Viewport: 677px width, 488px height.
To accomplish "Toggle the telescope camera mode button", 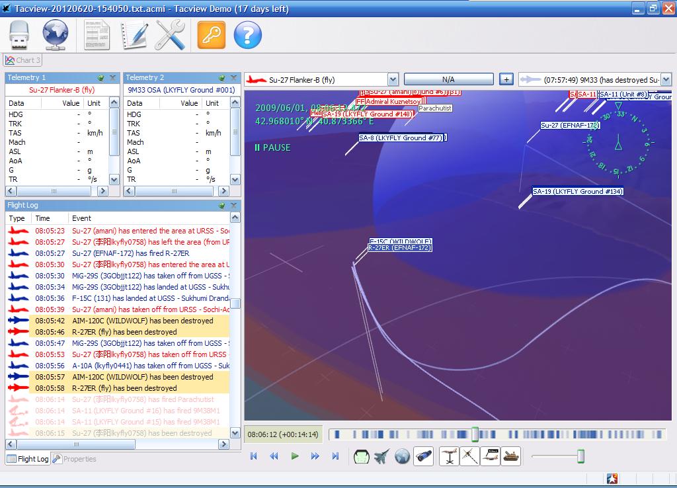I will point(423,456).
